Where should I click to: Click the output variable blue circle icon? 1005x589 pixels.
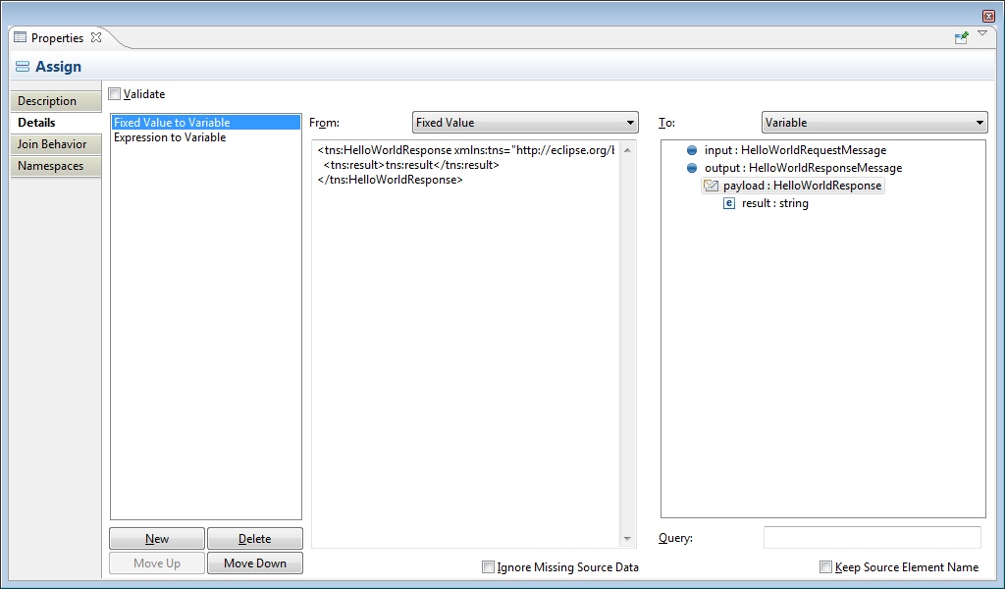tap(692, 168)
